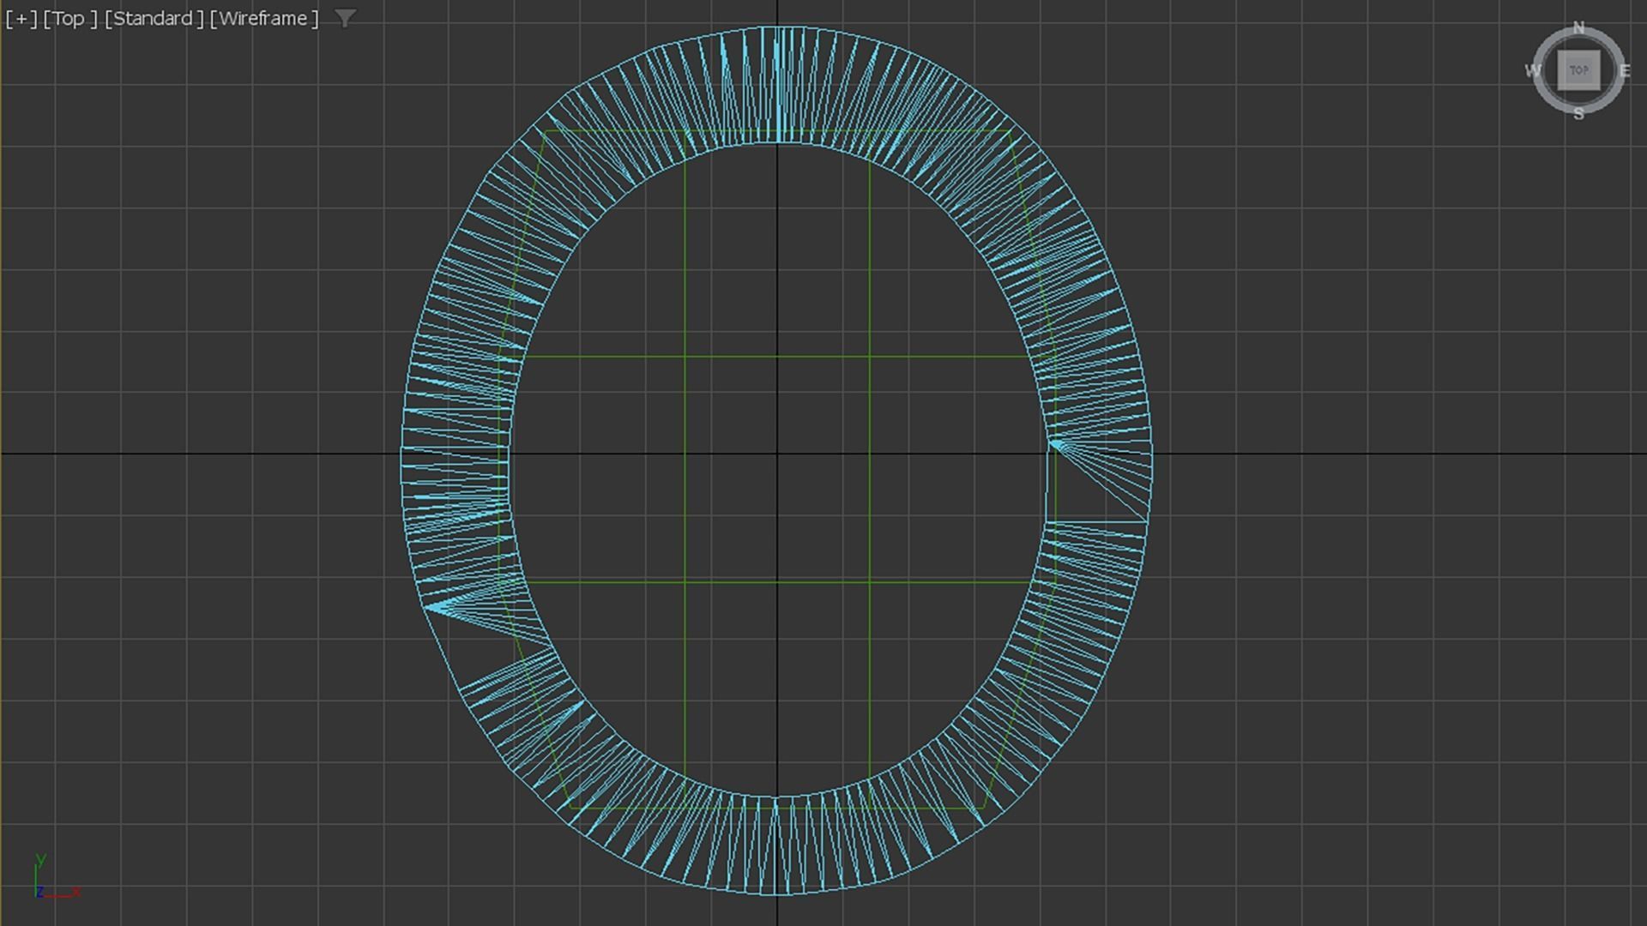Click the origin where the black axis lines cross
Screen dimensions: 1647x926
(x=777, y=454)
